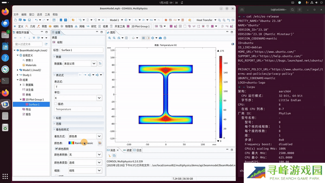Open the 编辑 (Edit) menu

[x=24, y=15]
